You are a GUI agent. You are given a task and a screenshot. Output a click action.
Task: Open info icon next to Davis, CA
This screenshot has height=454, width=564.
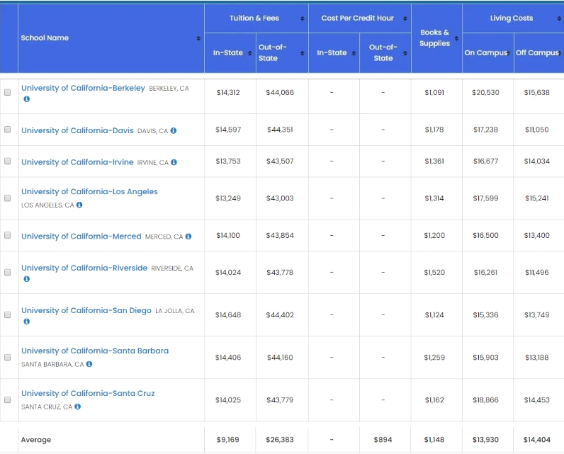pyautogui.click(x=174, y=130)
